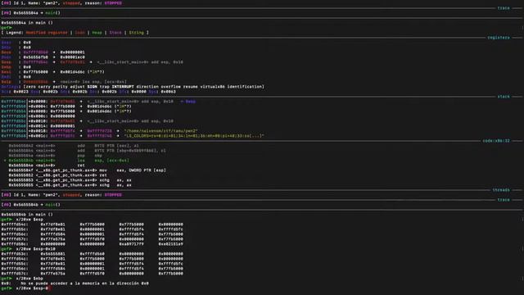
Task: Click the 'trap' flag in eflags
Action: pos(105,87)
